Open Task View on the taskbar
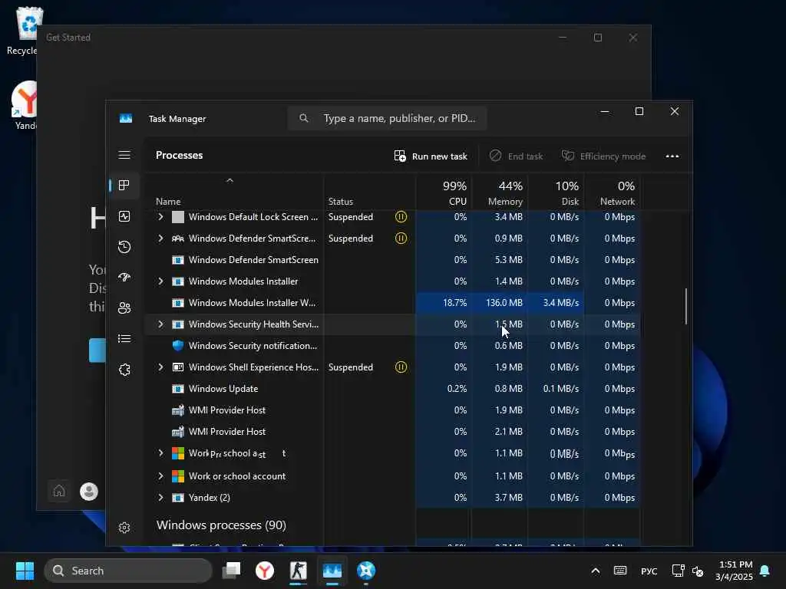Viewport: 786px width, 589px height. pyautogui.click(x=232, y=571)
